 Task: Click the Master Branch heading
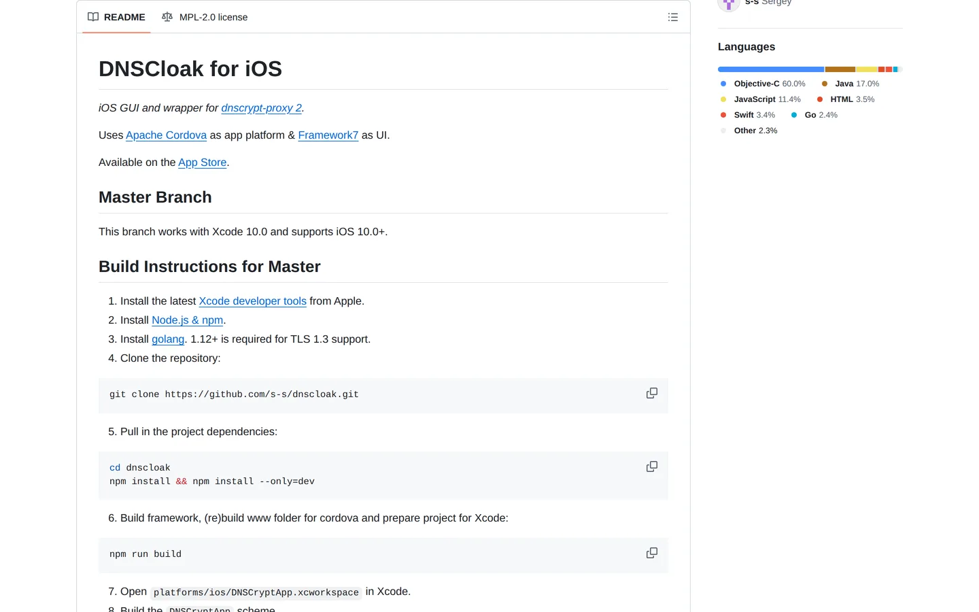(x=155, y=197)
